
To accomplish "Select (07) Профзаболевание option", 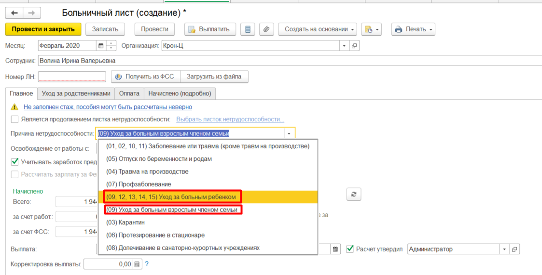I will (208, 184).
